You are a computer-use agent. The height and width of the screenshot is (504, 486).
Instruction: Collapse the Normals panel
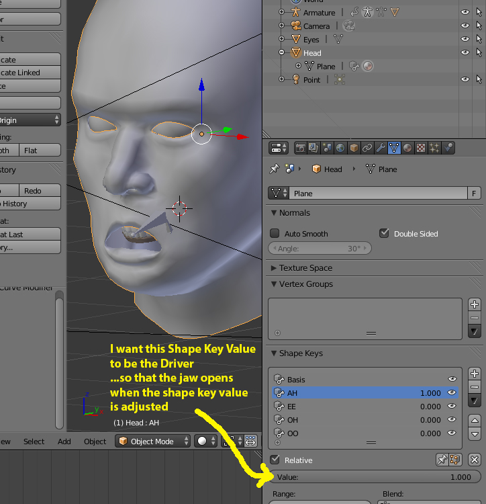coord(274,213)
